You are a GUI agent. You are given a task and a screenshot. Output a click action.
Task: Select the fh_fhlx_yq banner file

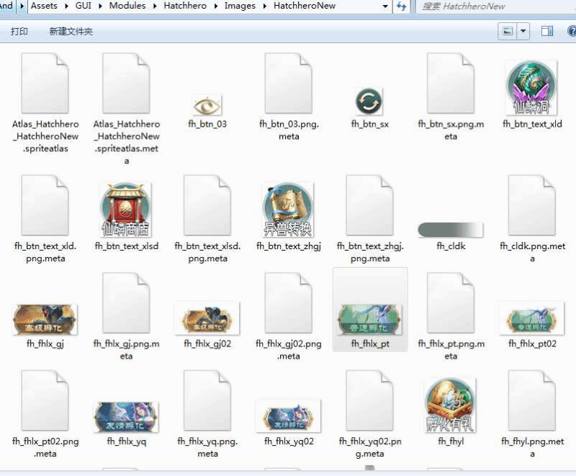pos(126,417)
